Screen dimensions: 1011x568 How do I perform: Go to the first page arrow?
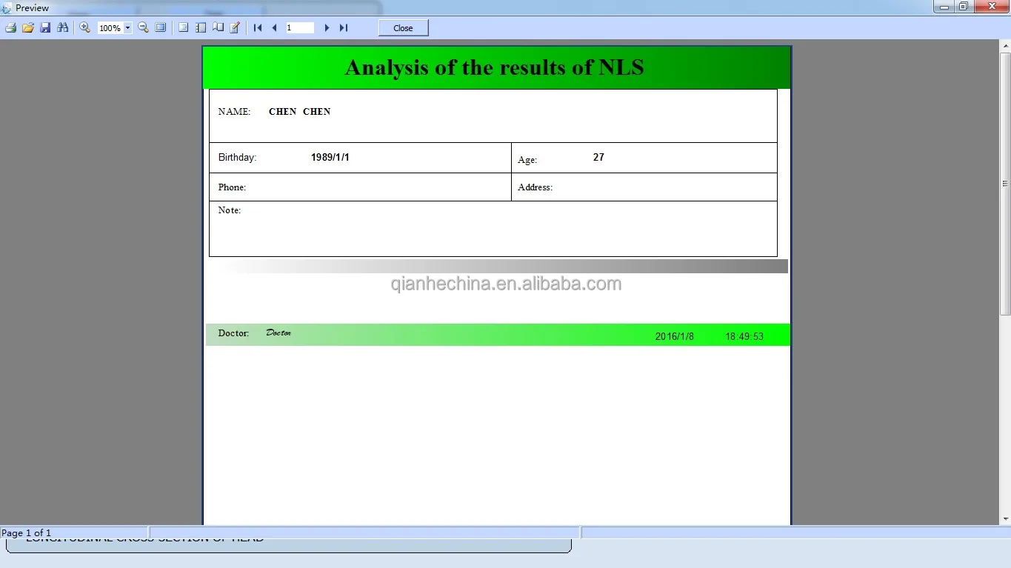[258, 27]
